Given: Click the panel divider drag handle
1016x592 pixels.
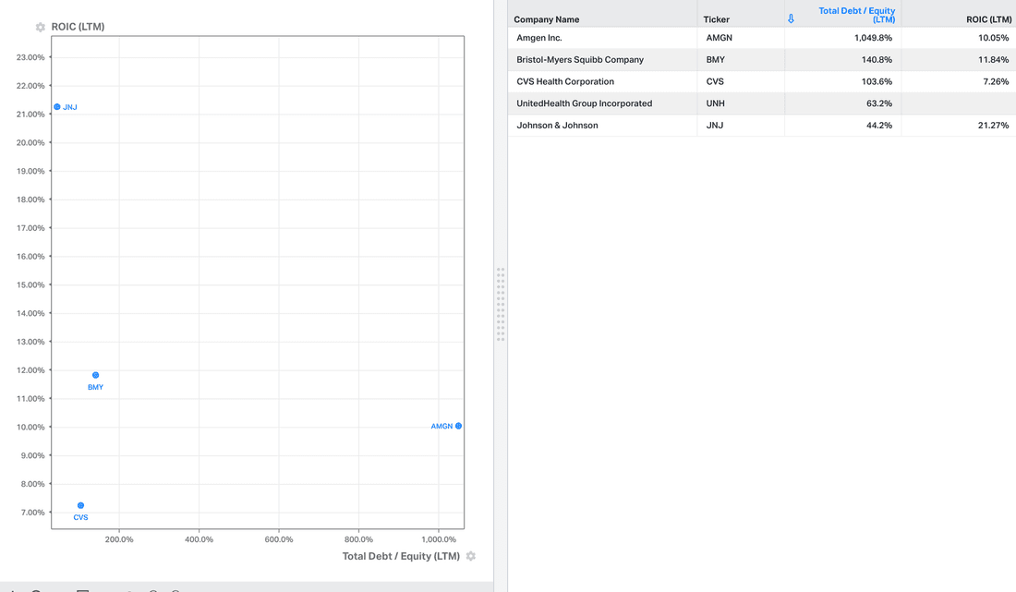Looking at the screenshot, I should click(x=501, y=305).
